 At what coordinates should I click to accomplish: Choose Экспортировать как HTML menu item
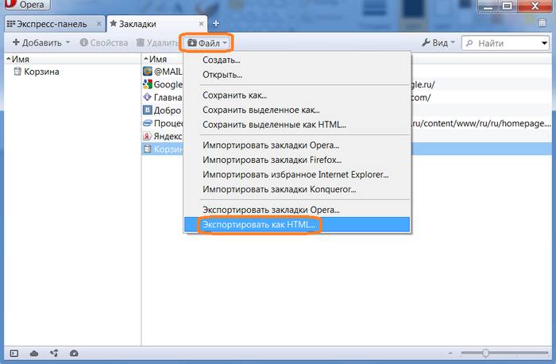click(259, 225)
